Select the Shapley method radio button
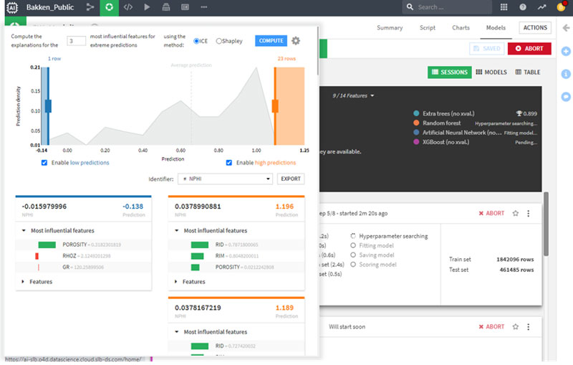This screenshot has width=573, height=365. [219, 41]
